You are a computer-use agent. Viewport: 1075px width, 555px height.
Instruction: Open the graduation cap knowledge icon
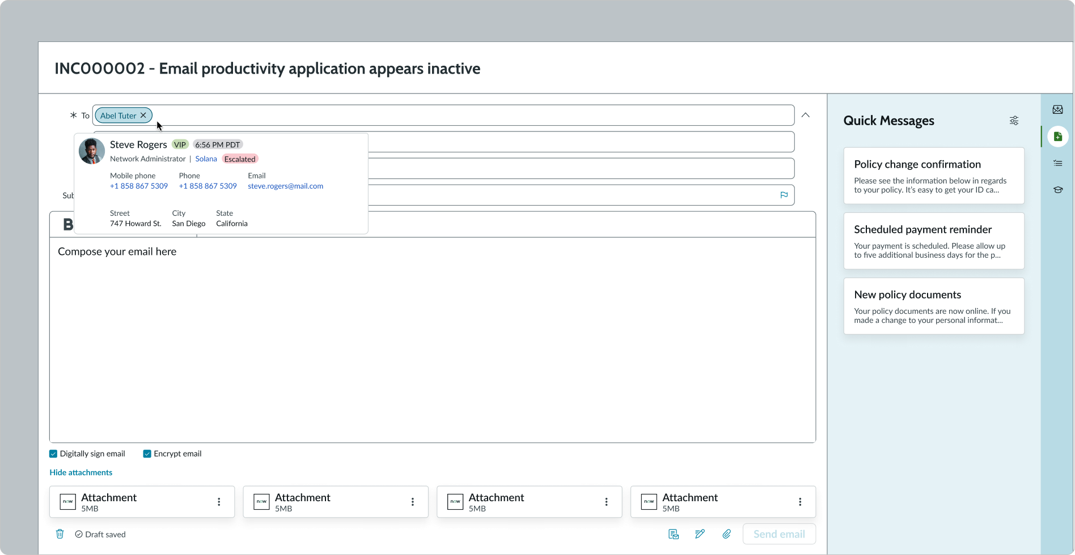[x=1057, y=190]
